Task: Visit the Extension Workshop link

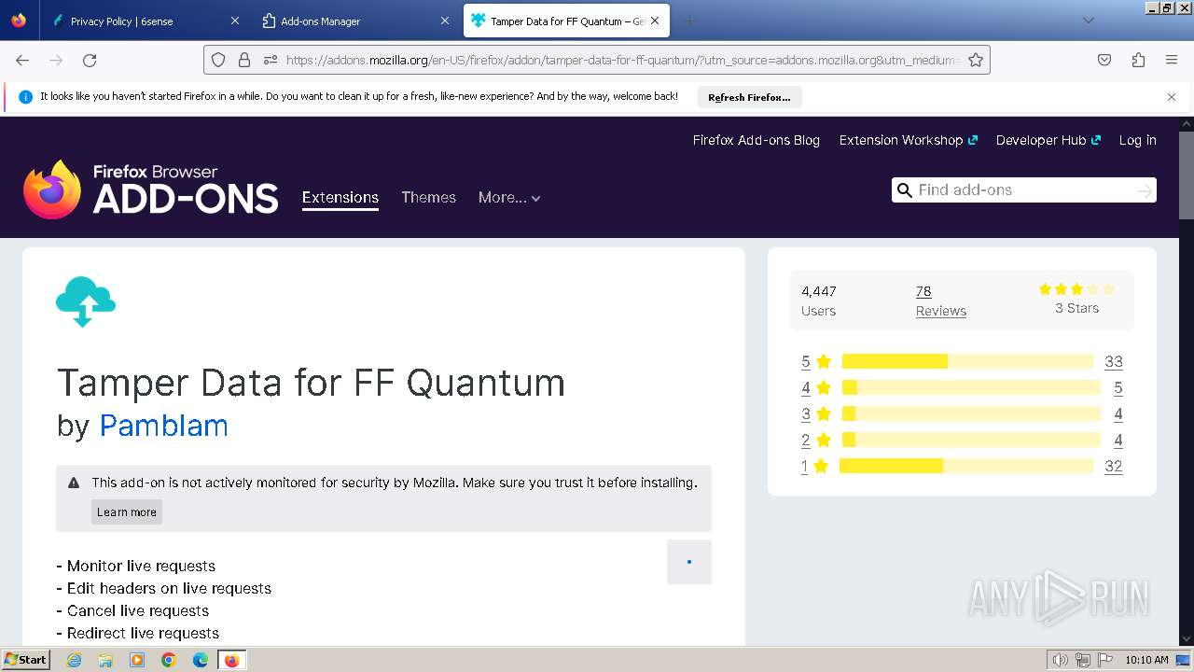Action: 909,140
